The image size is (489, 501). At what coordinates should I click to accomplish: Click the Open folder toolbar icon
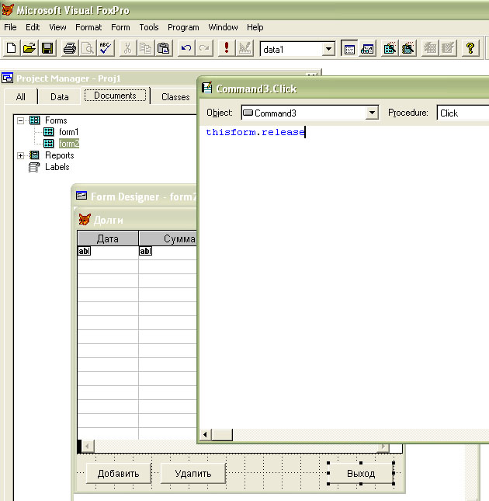[x=29, y=48]
